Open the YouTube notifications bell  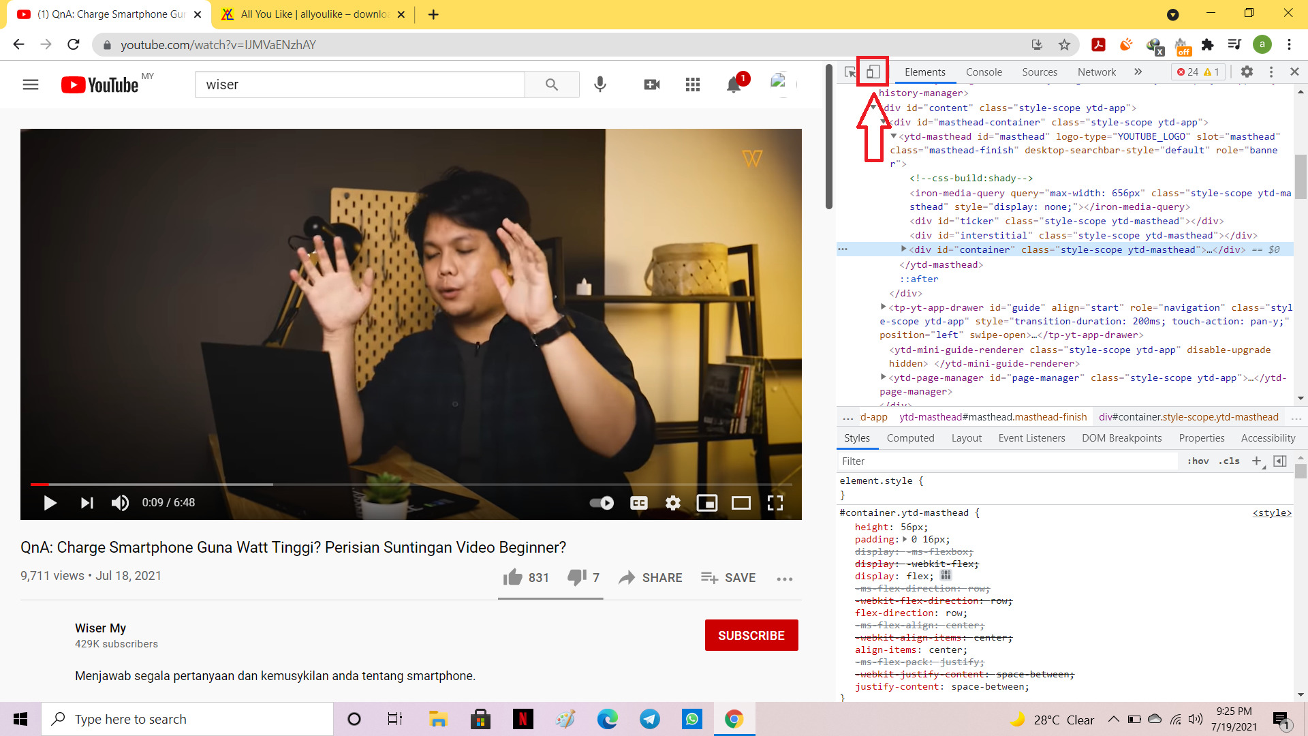(734, 85)
